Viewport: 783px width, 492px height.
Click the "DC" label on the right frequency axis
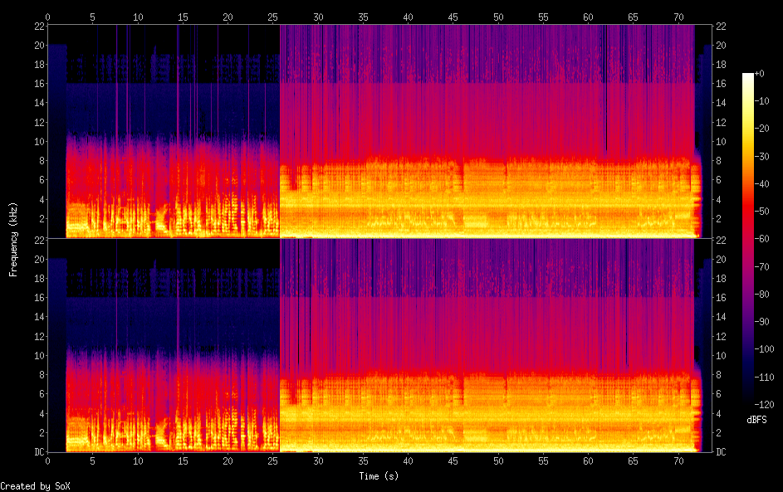(721, 451)
